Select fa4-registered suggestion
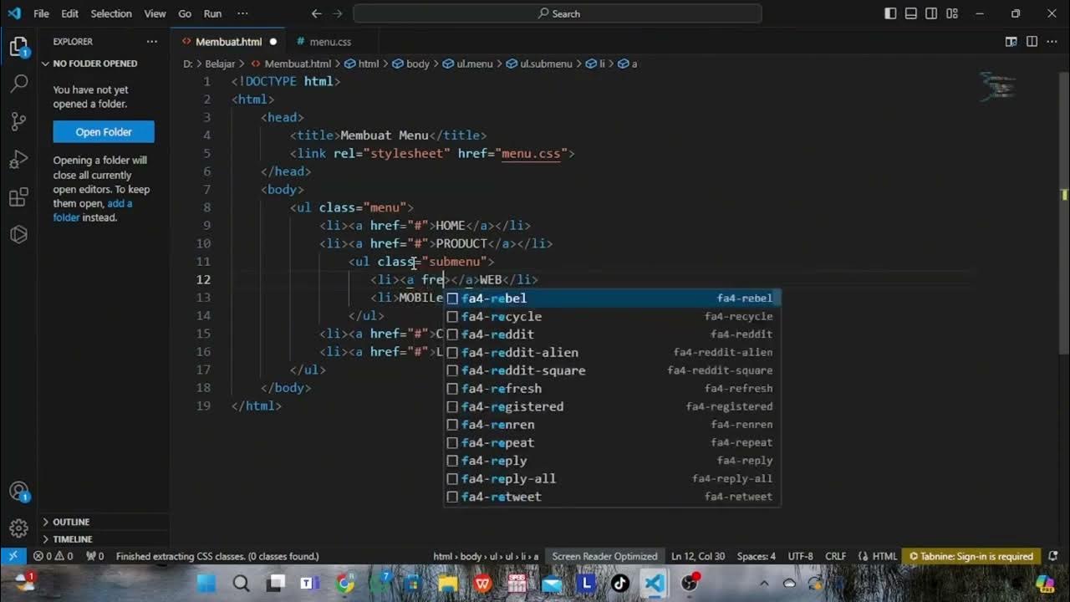The width and height of the screenshot is (1070, 602). (612, 406)
